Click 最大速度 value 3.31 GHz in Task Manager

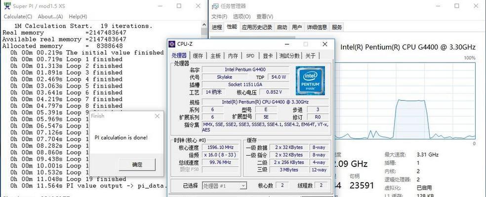(428, 155)
